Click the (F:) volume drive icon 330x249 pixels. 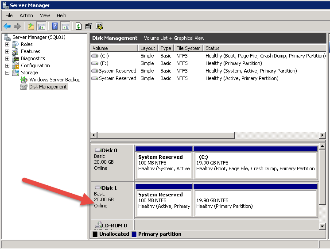click(x=95, y=63)
